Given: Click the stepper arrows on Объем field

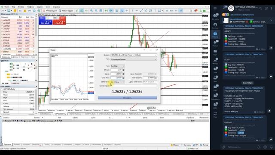Looking at the screenshot, I should tap(123, 70).
